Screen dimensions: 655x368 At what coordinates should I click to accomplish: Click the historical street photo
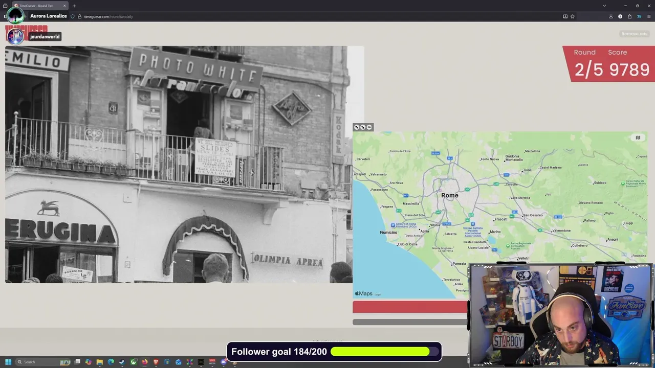tap(179, 165)
